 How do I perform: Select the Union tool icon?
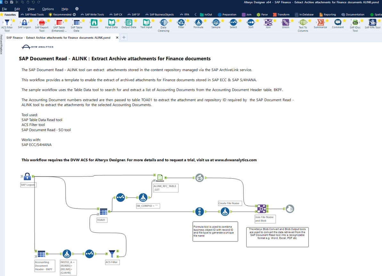285,23
